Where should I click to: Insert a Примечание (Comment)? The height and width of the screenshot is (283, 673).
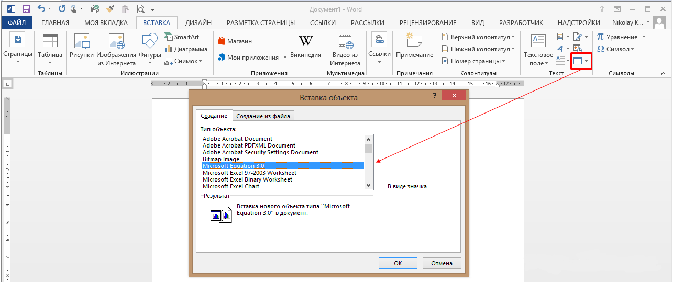click(414, 46)
